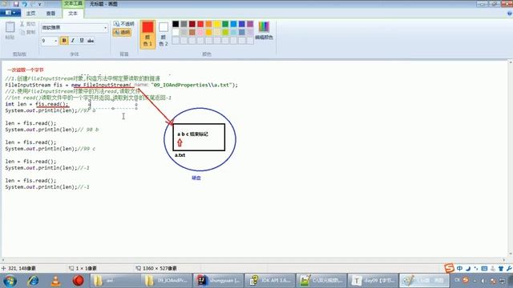Pick the dark gray color swatch
513x288 pixels.
pyautogui.click(x=184, y=24)
